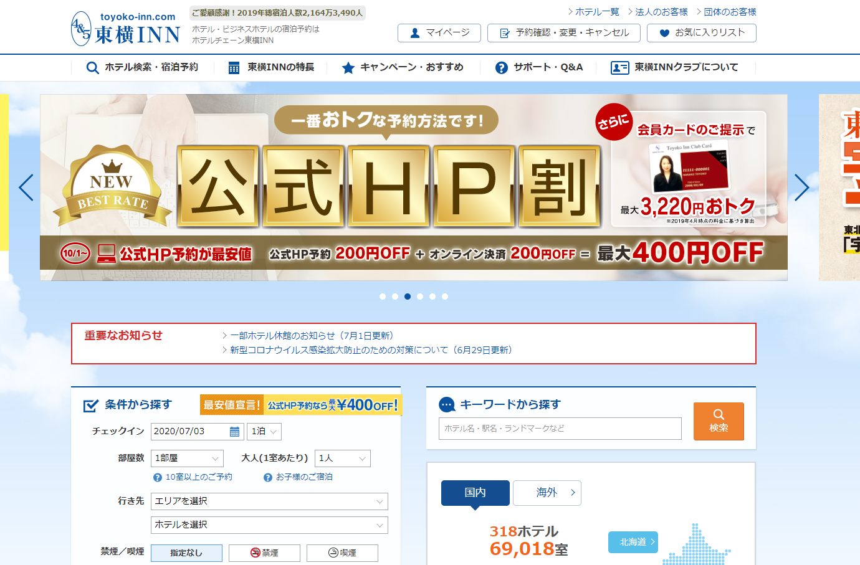Click the Toyoko INN logo

(126, 29)
